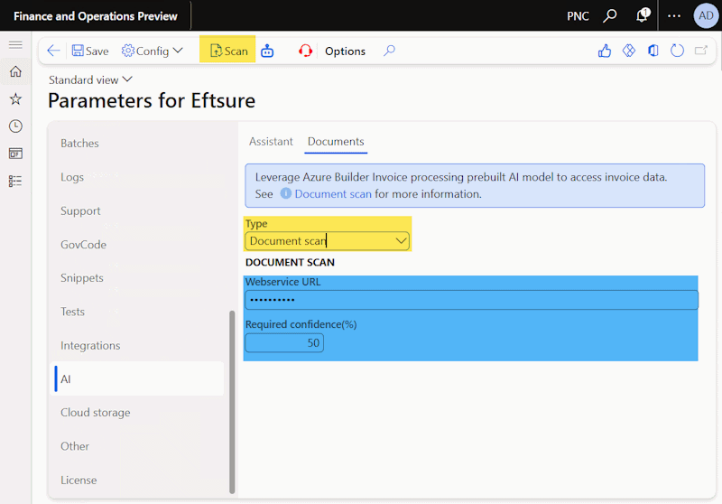Click the red headset support icon
Viewport: 722px width, 504px height.
(x=305, y=51)
